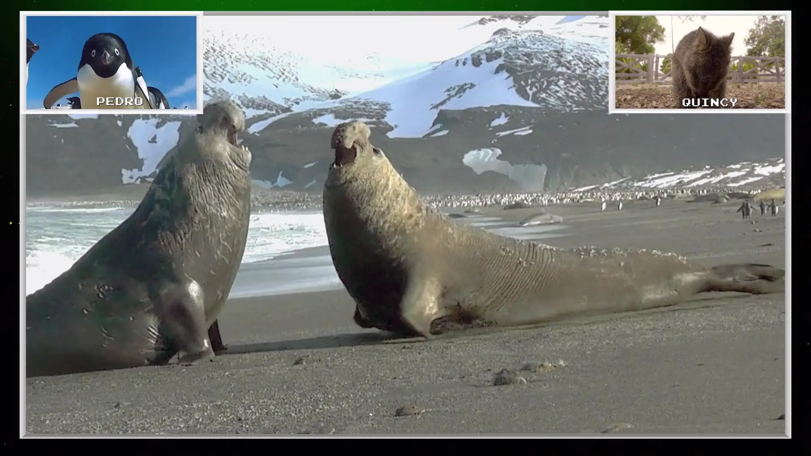Click the 'QUINCY' name caption

710,102
